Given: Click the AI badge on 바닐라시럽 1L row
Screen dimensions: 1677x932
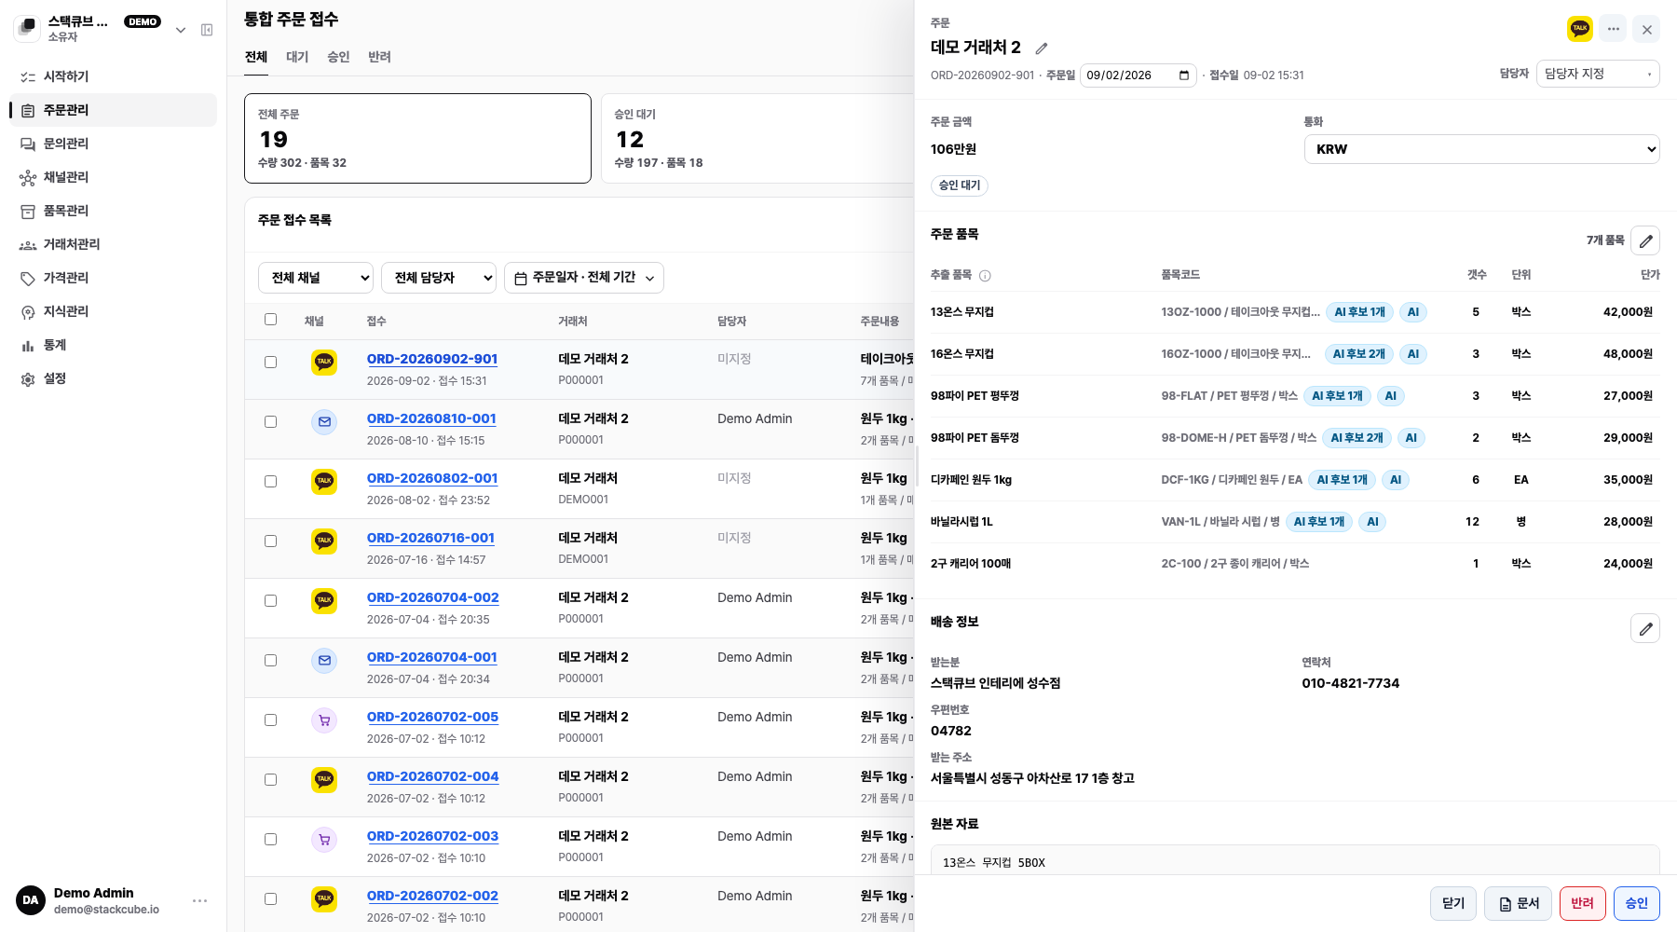Looking at the screenshot, I should tap(1372, 522).
